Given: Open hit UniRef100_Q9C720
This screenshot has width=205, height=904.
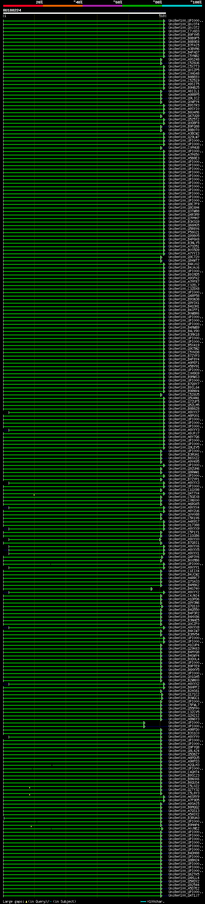Looking at the screenshot, I should point(184,257).
